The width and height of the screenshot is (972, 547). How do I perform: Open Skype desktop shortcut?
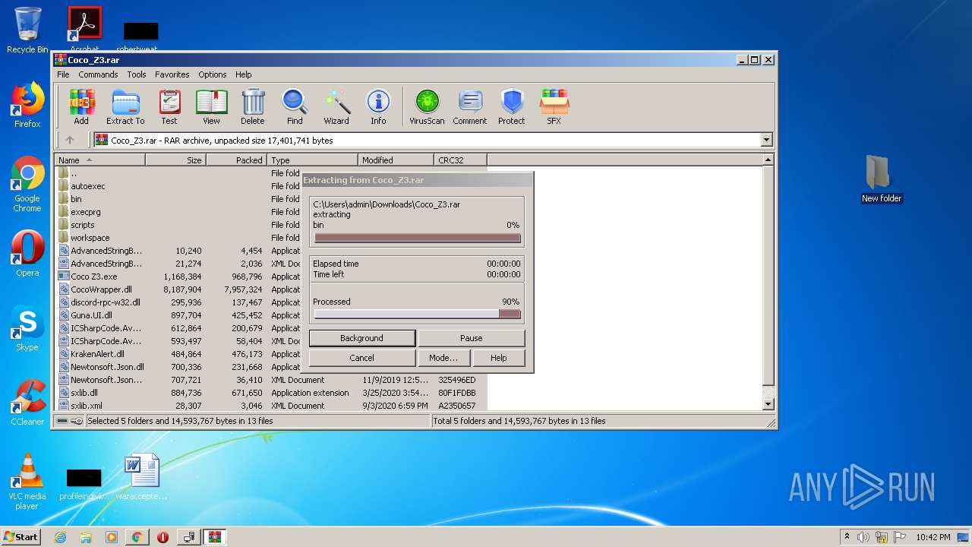[x=27, y=328]
